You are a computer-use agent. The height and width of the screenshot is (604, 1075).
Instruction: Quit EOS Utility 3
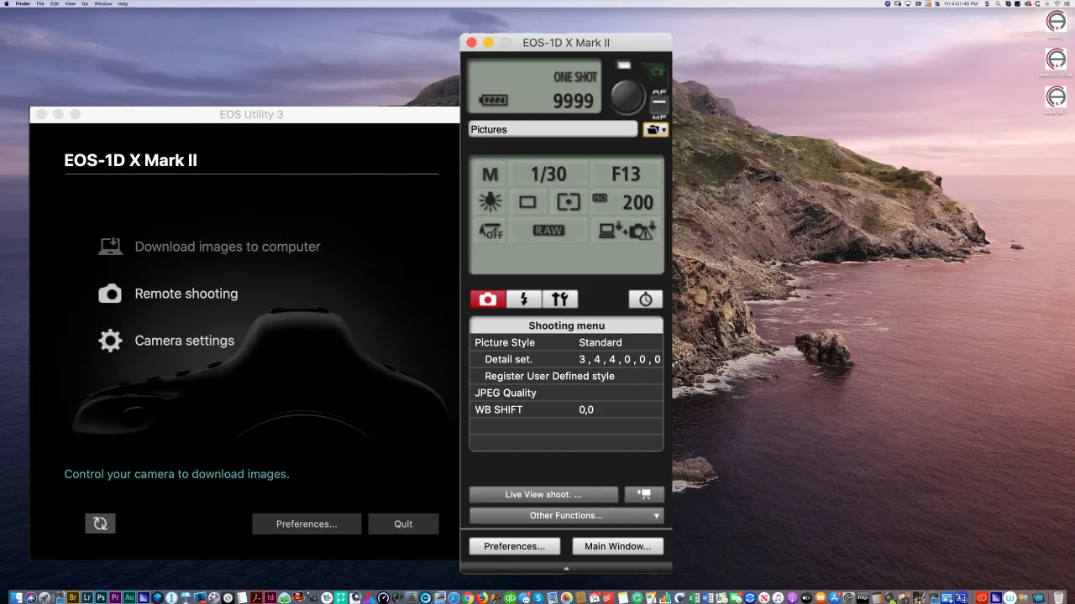coord(403,523)
